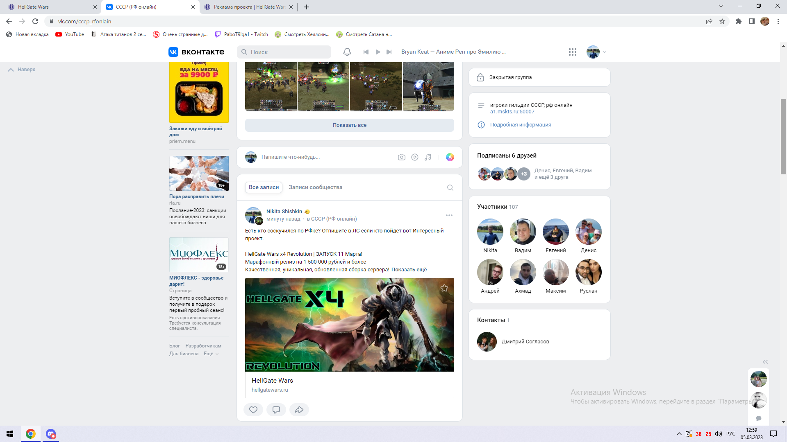Open the VK notifications bell
The image size is (787, 442).
coord(347,52)
